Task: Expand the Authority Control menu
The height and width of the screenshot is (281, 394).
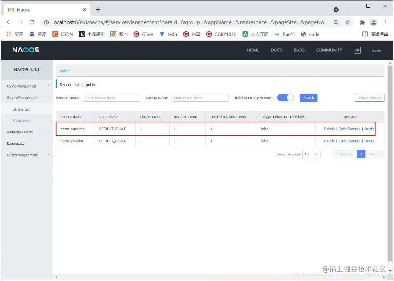Action: (28, 132)
